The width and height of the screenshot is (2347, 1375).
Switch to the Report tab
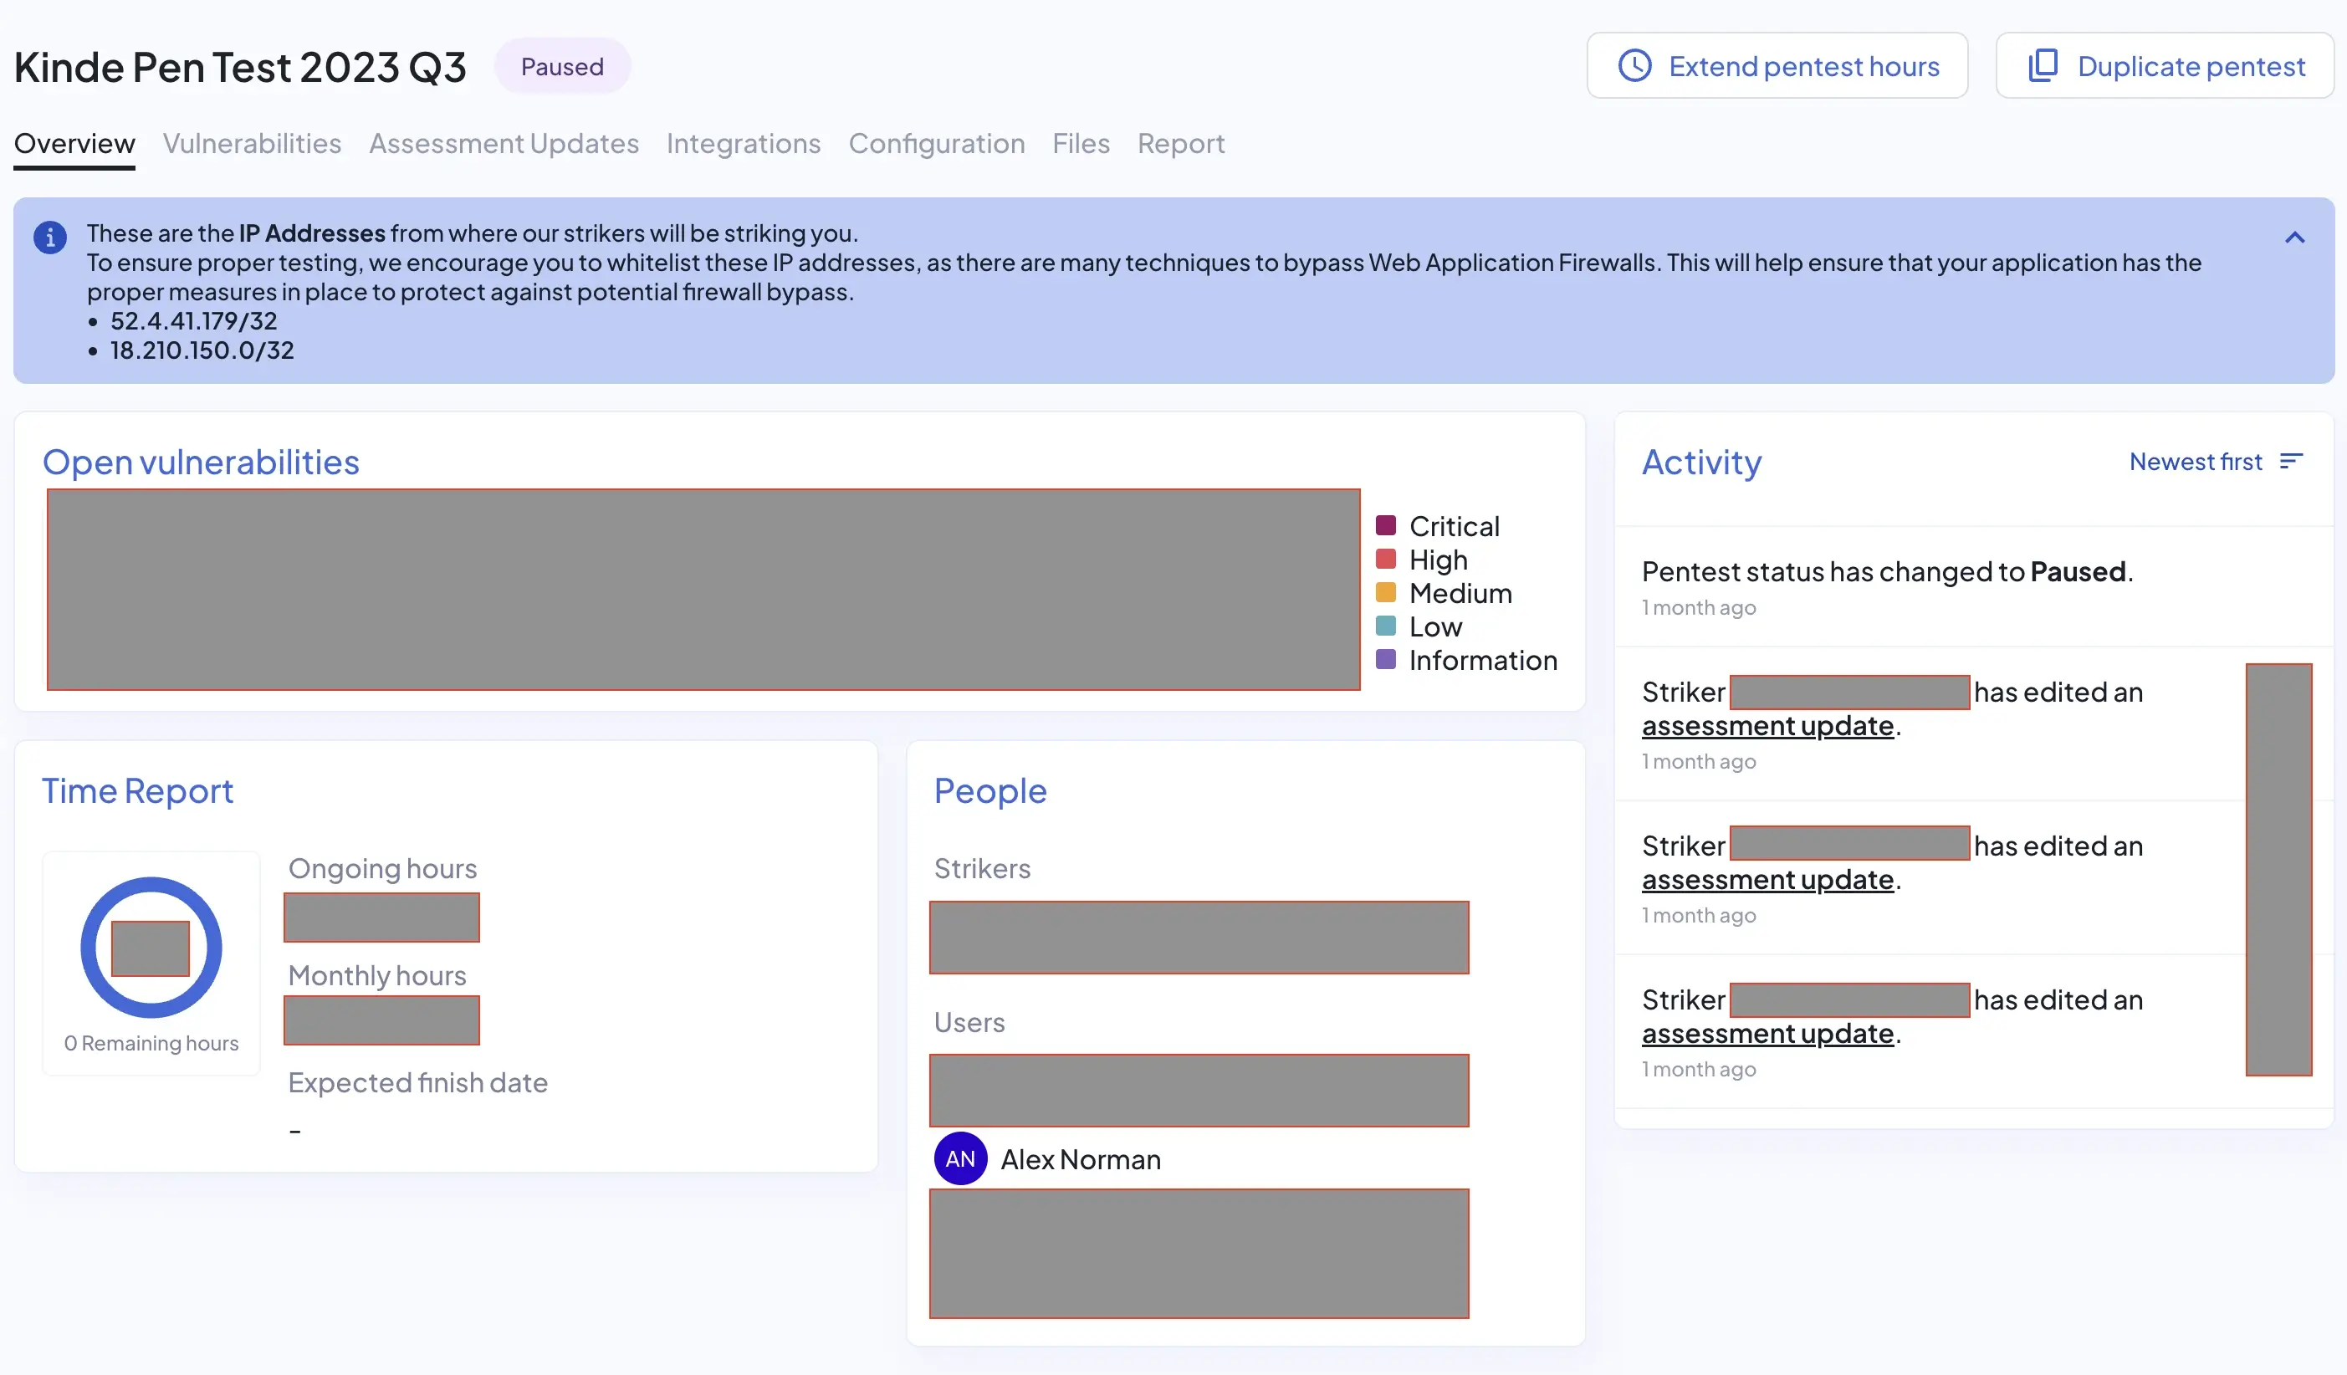click(x=1180, y=144)
